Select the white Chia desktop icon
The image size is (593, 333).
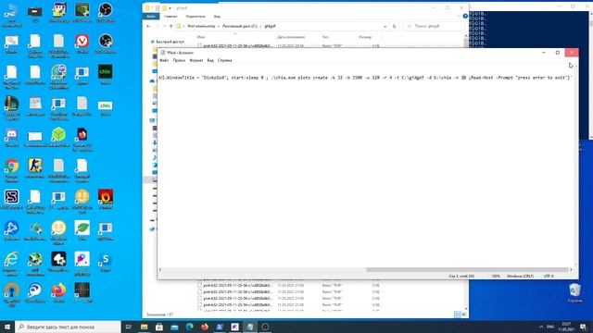[x=105, y=105]
